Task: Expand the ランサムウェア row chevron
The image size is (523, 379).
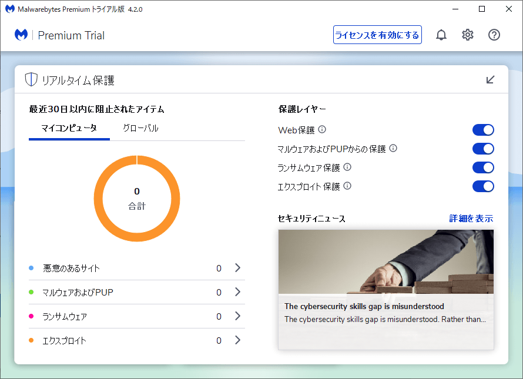Action: tap(237, 316)
